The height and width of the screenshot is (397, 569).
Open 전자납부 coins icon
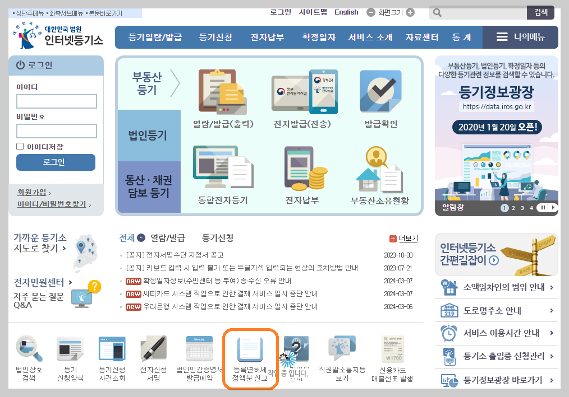(305, 168)
